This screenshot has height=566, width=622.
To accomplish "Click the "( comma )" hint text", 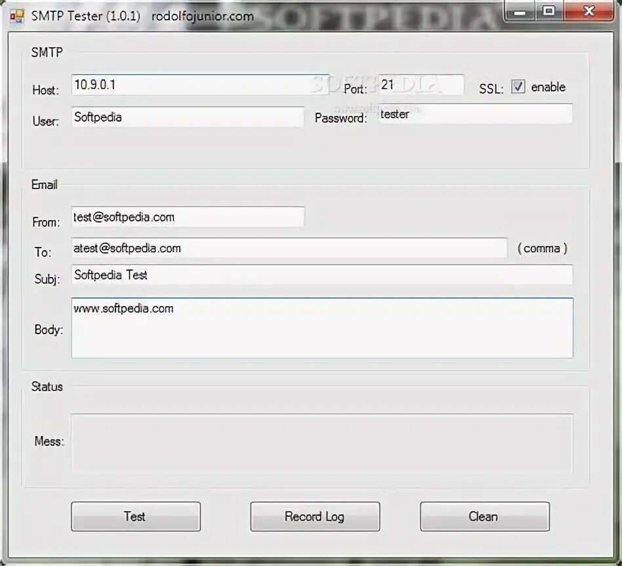I will [542, 248].
